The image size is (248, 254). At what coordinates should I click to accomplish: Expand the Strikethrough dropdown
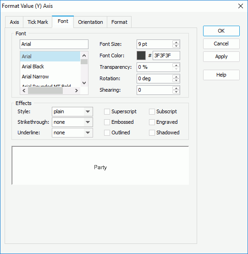[72, 122]
